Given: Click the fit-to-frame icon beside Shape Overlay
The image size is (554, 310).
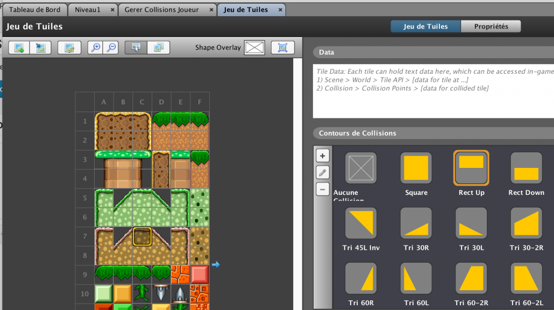Looking at the screenshot, I should pyautogui.click(x=282, y=47).
